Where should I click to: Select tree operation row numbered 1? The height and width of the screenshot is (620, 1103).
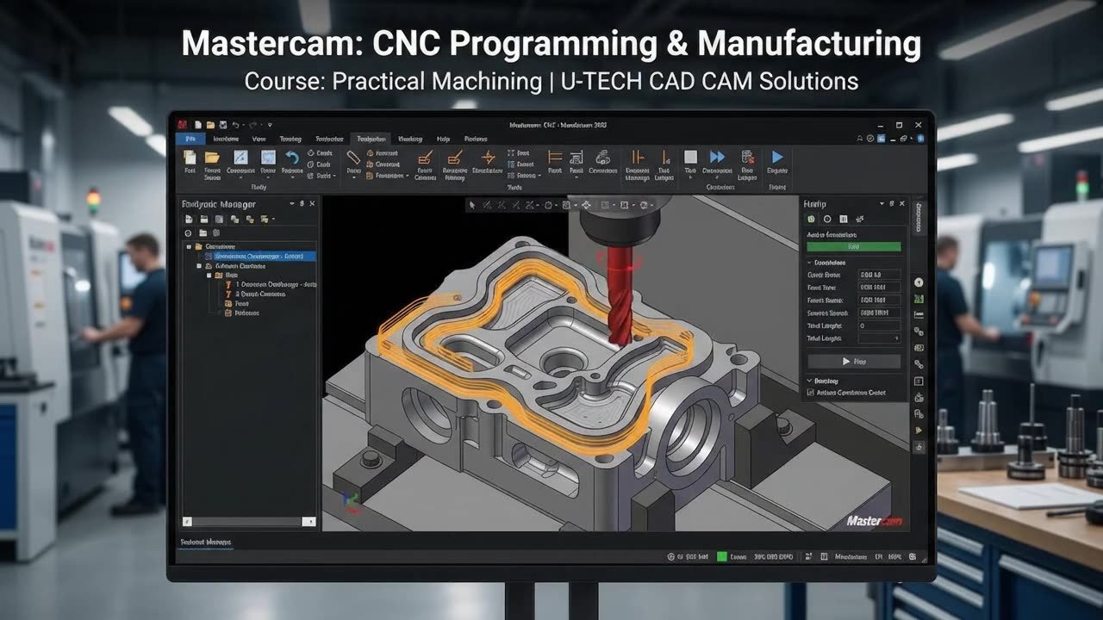coord(270,285)
